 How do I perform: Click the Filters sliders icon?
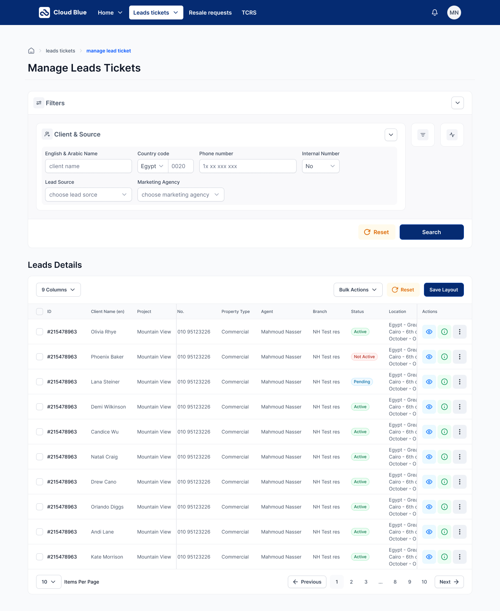click(39, 103)
